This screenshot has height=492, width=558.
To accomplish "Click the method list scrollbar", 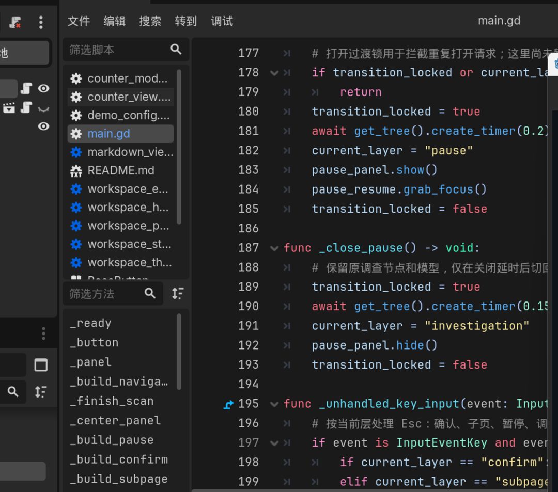I will tap(179, 352).
